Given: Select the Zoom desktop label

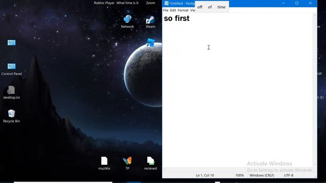Looking at the screenshot, I should click(x=151, y=3).
